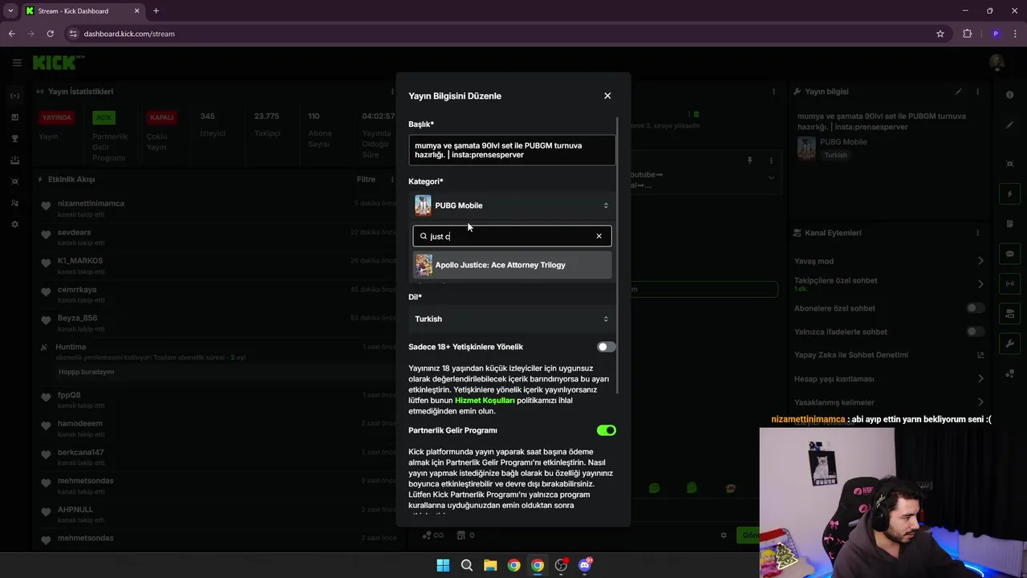This screenshot has width=1027, height=578.
Task: Toggle the broadcast signal icon in right sidebar
Action: tap(1009, 283)
